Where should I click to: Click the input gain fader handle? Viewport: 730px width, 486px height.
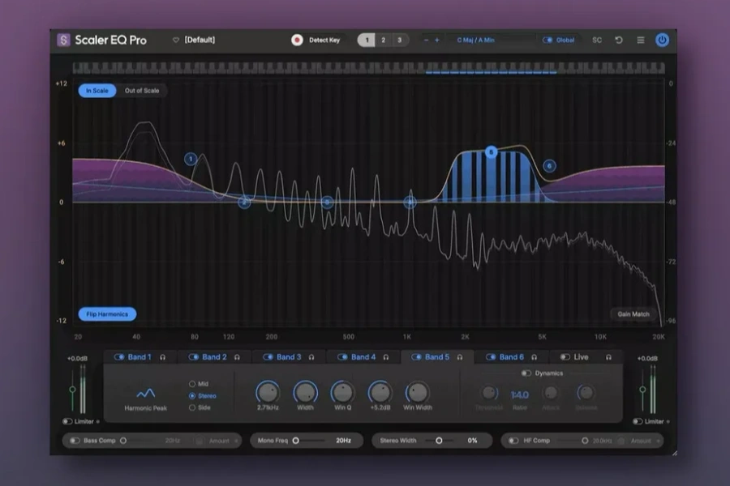click(x=73, y=390)
